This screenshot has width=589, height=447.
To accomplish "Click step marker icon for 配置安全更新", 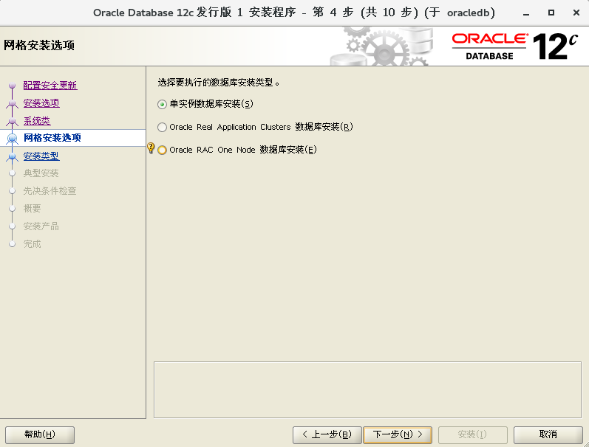I will (12, 86).
